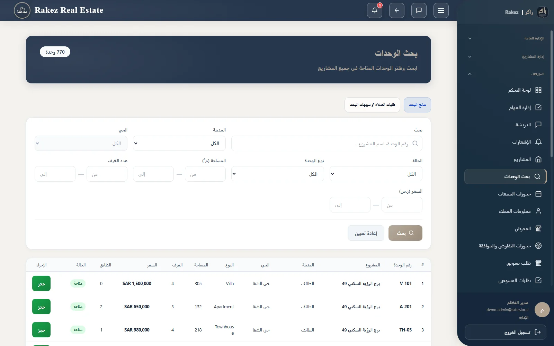Click the unit search text field
Image resolution: width=554 pixels, height=346 pixels.
point(327,143)
